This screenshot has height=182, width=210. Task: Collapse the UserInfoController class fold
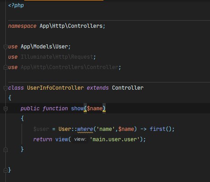(5, 88)
